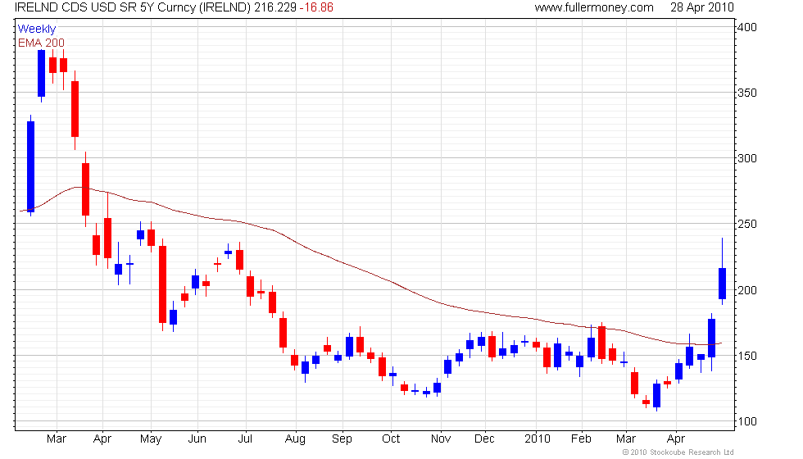
Task: Click the 'Apr' label after 2010 on the time axis
Action: pos(676,439)
